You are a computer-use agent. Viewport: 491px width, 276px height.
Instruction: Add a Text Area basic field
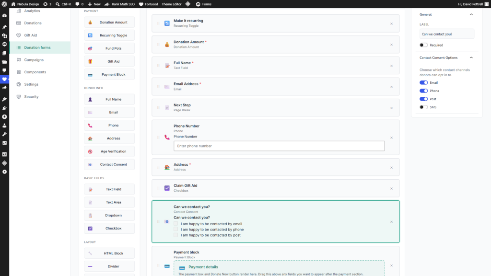tap(109, 202)
